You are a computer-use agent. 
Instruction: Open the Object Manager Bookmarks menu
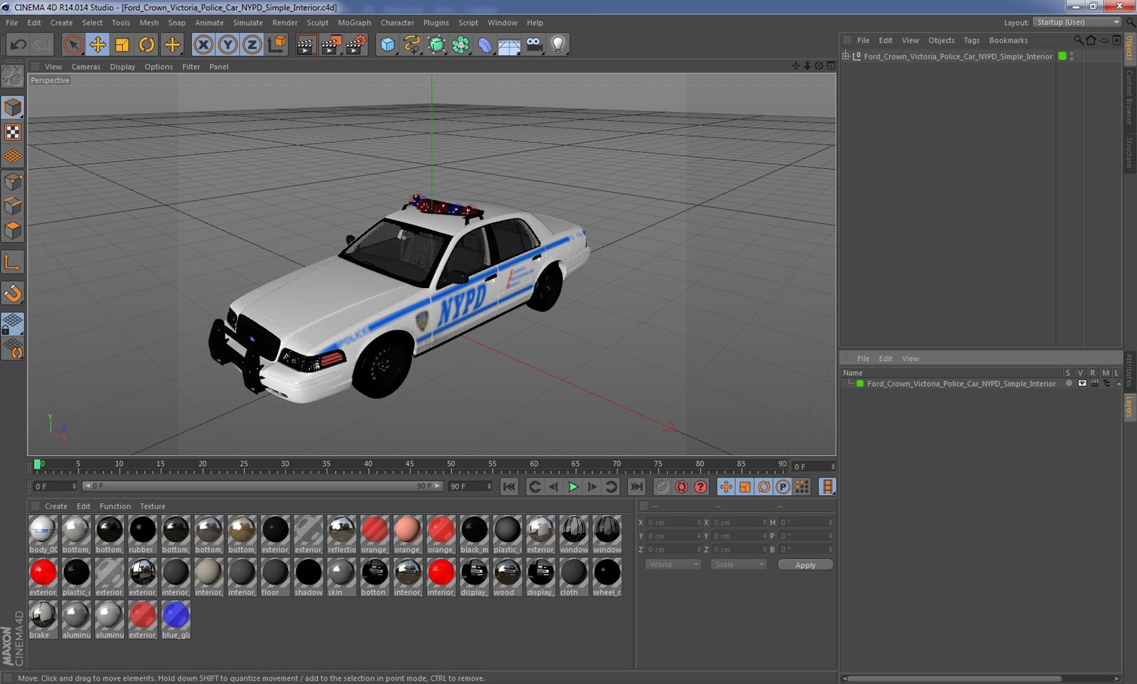coord(1008,40)
